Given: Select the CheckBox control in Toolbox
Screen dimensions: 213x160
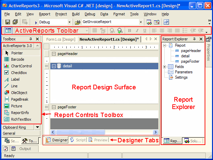Looking at the screenshot, I should [19, 73].
